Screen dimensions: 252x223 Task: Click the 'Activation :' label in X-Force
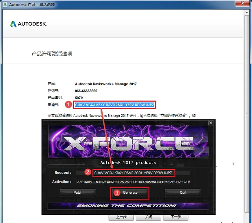tap(62, 182)
